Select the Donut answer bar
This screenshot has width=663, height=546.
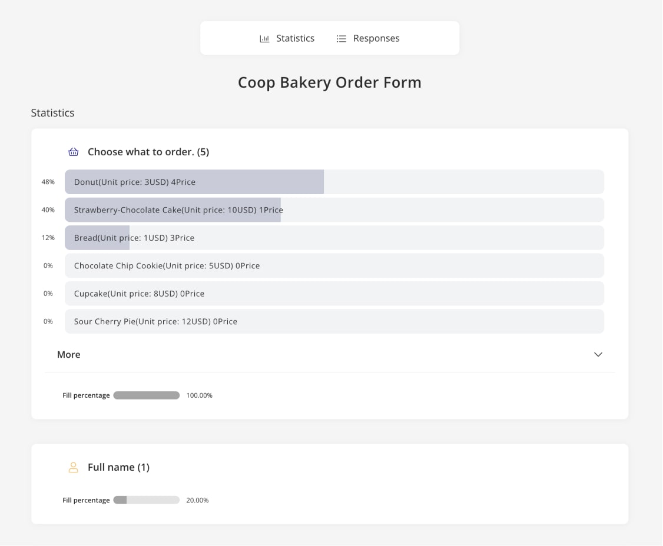click(194, 182)
